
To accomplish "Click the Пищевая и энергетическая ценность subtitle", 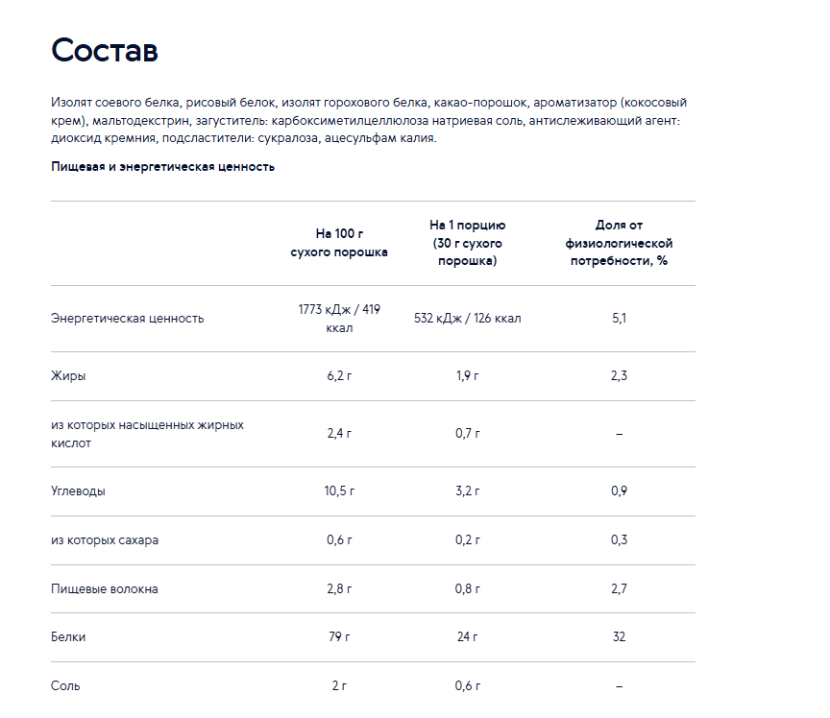I will (162, 167).
